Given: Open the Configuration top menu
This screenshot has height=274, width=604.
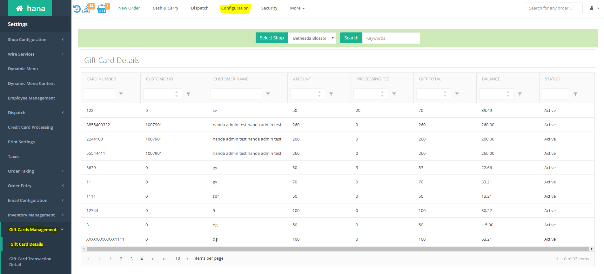Looking at the screenshot, I should click(x=235, y=8).
